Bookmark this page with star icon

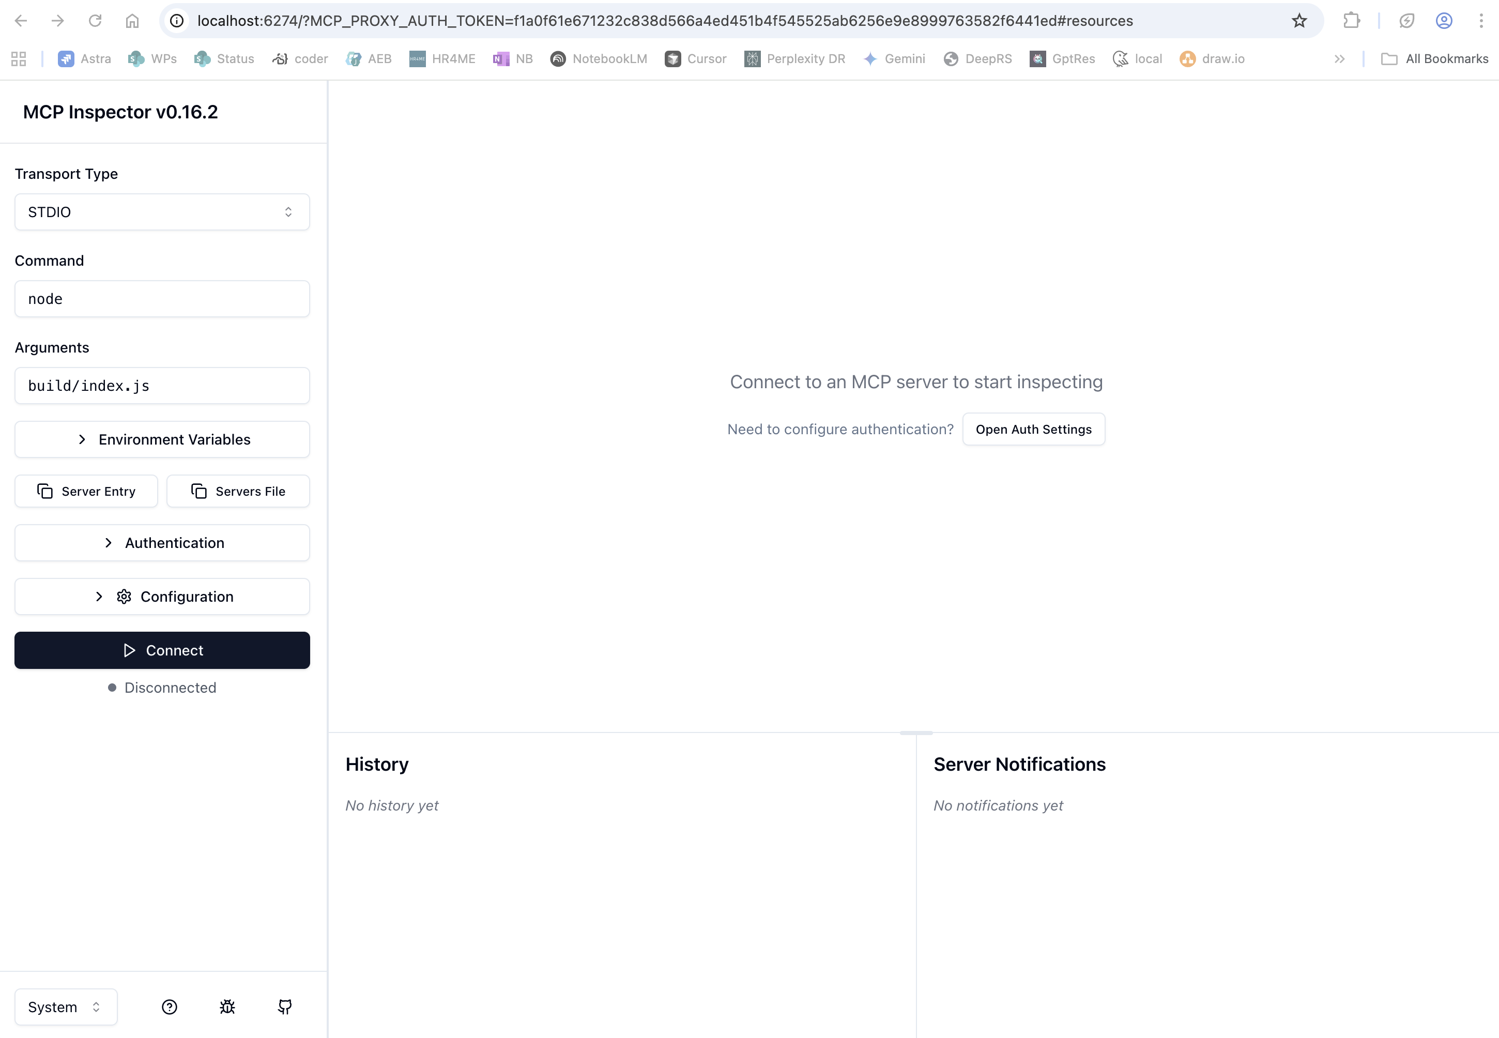pyautogui.click(x=1298, y=21)
